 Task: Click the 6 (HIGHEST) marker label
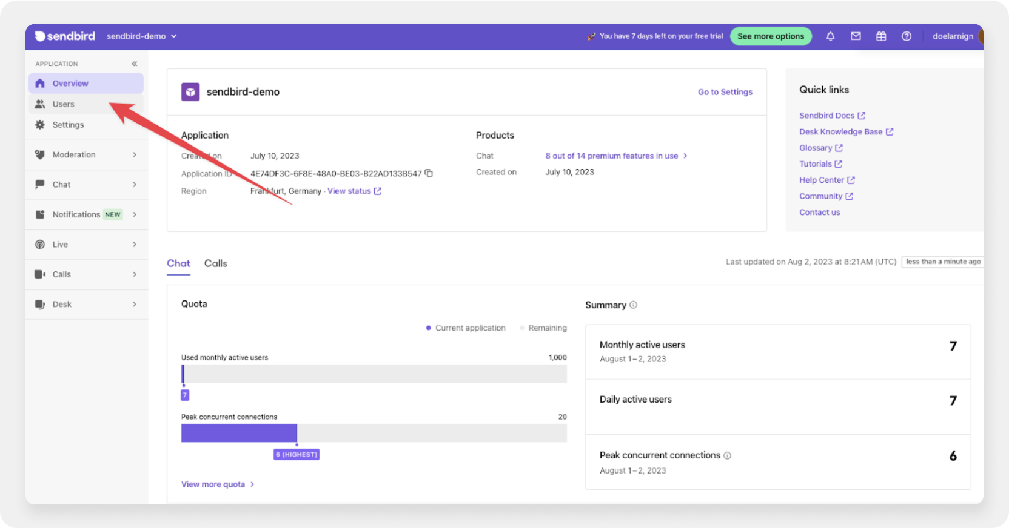coord(297,454)
